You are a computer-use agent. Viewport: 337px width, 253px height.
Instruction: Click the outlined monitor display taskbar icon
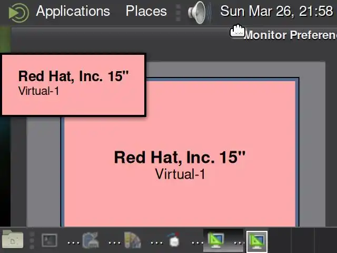256,241
